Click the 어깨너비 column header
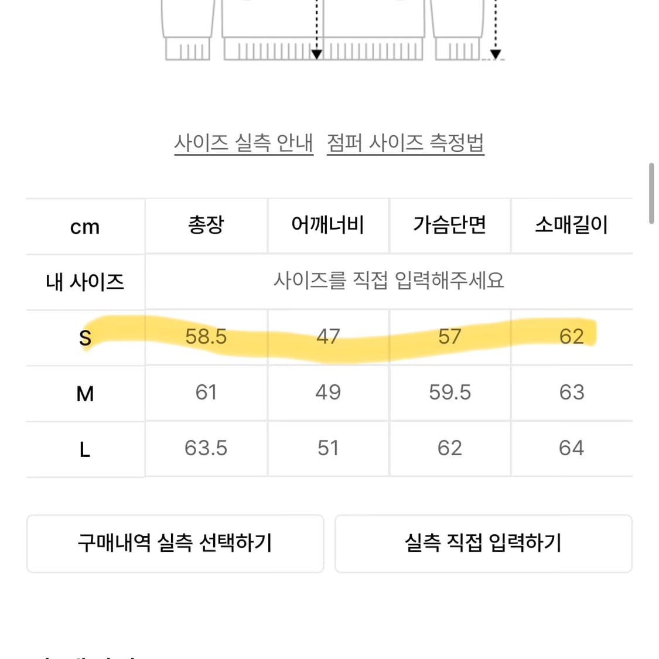Image resolution: width=659 pixels, height=659 pixels. [x=328, y=226]
